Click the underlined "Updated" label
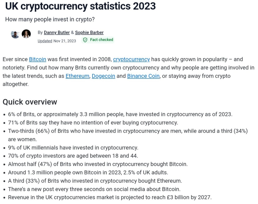Screen dimensions: 258x204 45,41
